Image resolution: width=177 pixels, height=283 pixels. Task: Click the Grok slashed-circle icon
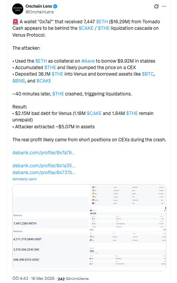coord(156,6)
